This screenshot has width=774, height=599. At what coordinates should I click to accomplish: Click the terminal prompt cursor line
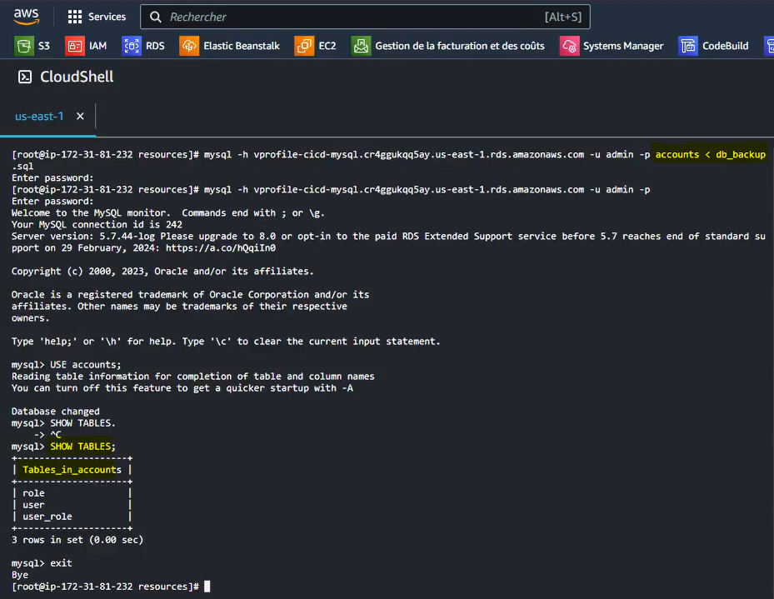111,587
